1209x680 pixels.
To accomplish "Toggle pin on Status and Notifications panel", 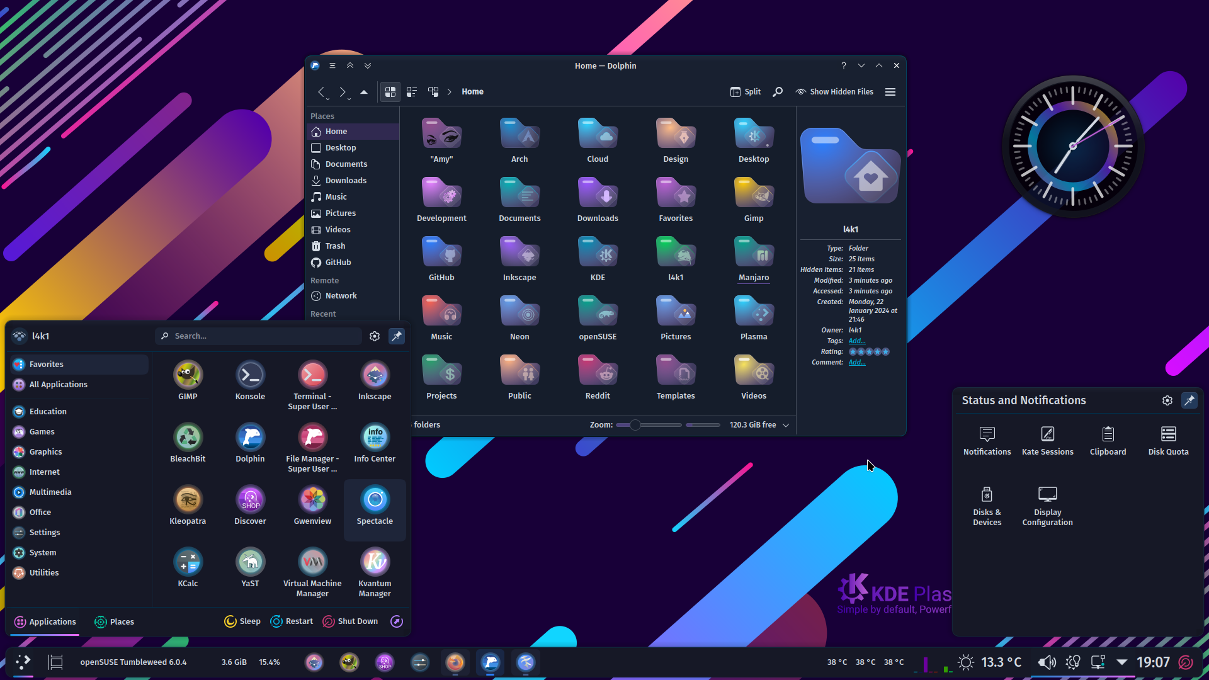I will [1189, 400].
